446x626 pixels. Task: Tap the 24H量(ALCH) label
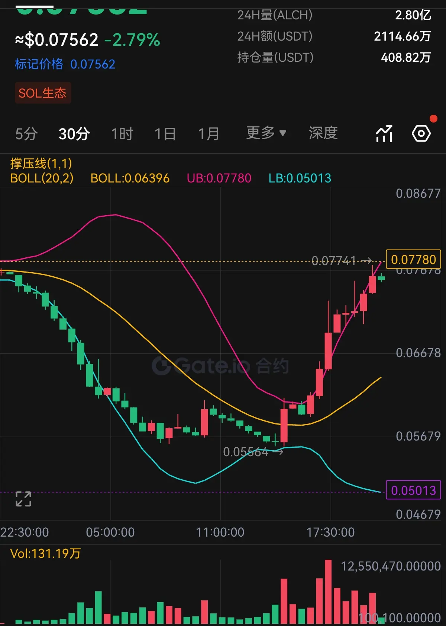pos(275,15)
